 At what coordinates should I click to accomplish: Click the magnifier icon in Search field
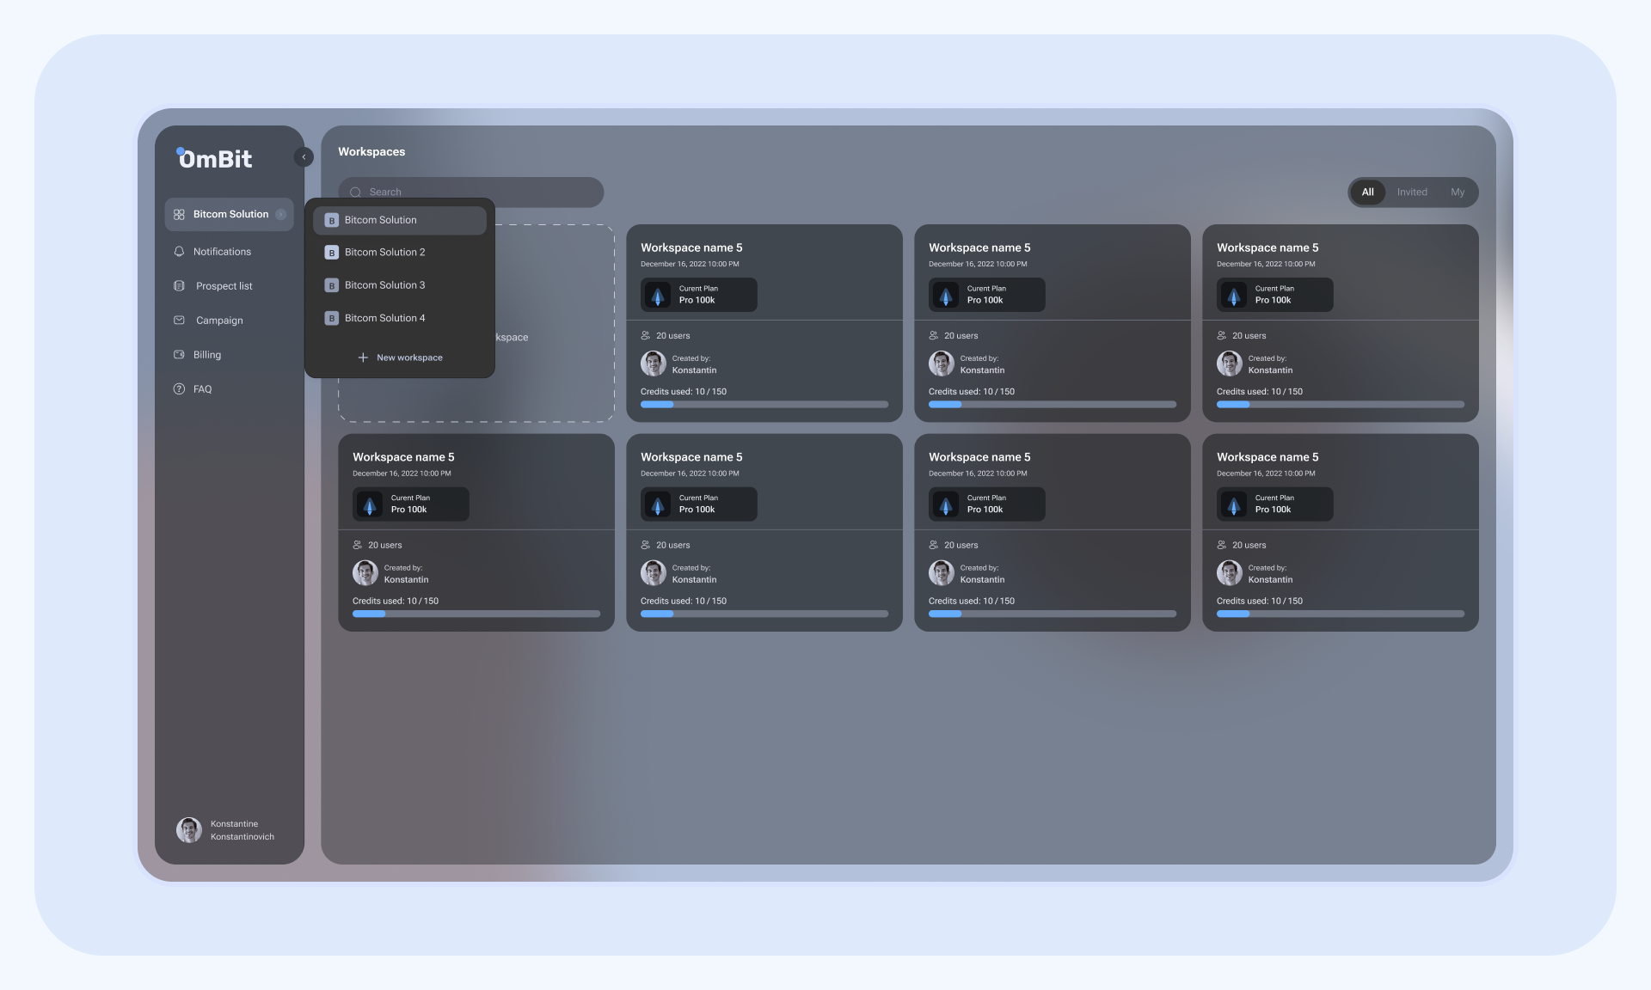(355, 192)
